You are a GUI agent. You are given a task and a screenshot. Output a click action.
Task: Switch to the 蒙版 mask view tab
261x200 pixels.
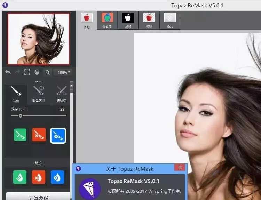coord(128,20)
